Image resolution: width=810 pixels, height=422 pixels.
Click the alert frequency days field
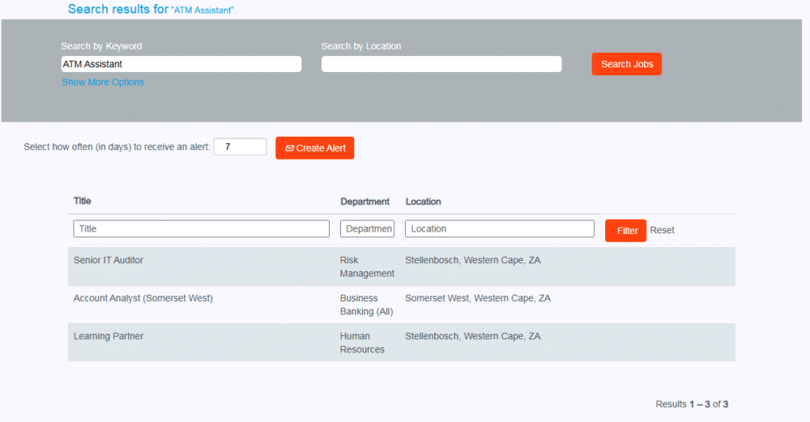pos(240,147)
